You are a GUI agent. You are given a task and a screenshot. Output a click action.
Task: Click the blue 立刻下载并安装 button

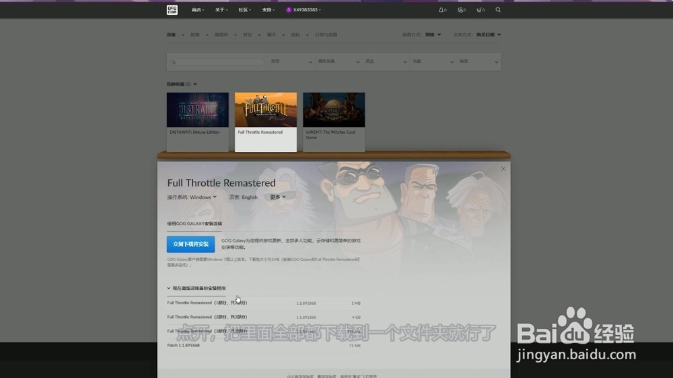pos(190,244)
